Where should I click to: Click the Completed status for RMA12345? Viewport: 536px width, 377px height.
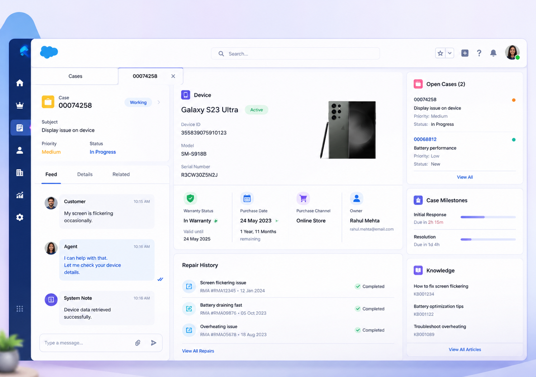[370, 286]
